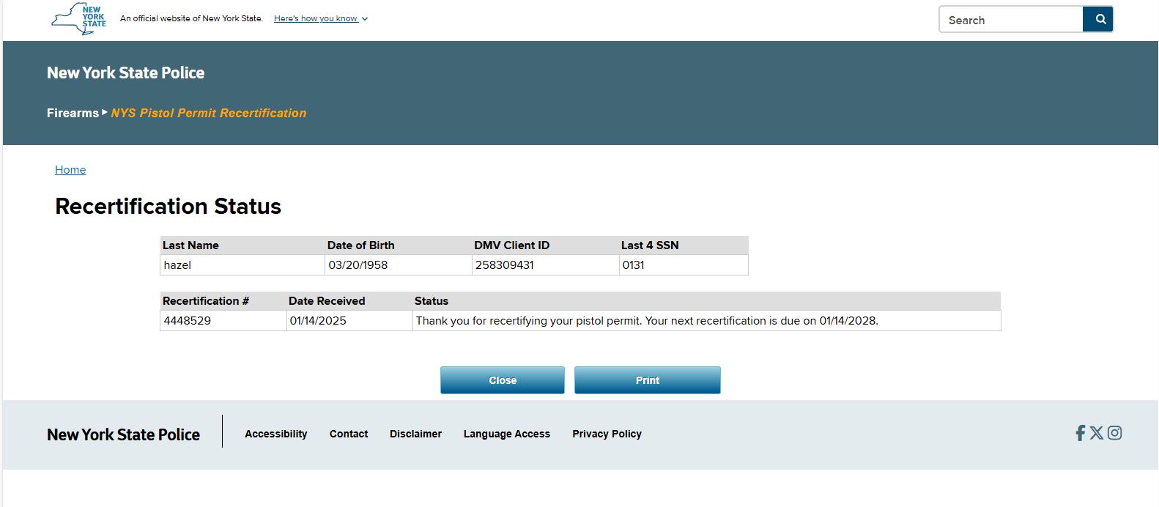The image size is (1159, 507).
Task: Go to Firearms breadcrumb
Action: pyautogui.click(x=73, y=113)
